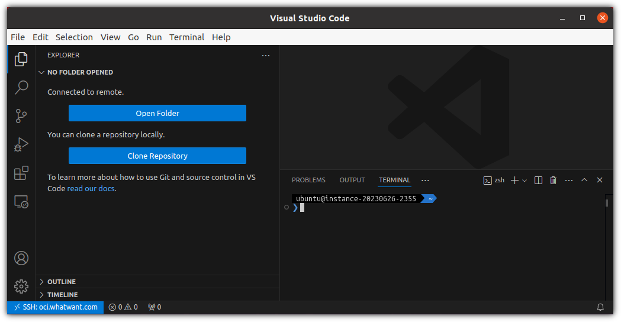Open the File menu
621x322 pixels.
(18, 37)
